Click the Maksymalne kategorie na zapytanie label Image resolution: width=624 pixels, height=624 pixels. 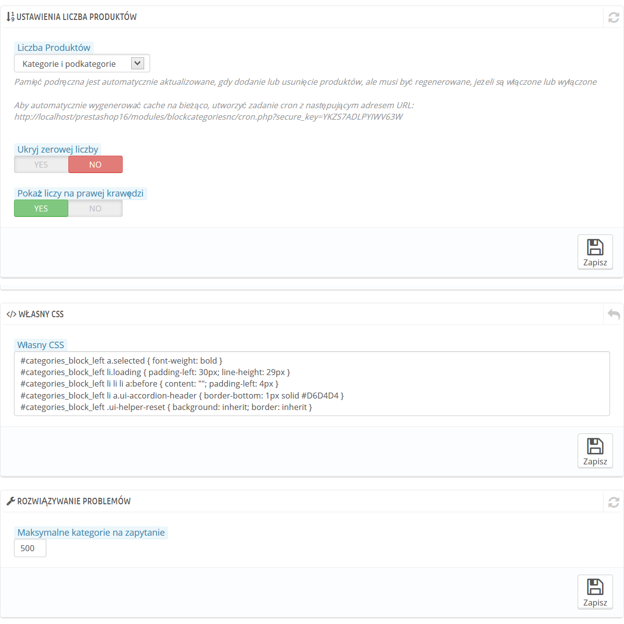coord(91,533)
